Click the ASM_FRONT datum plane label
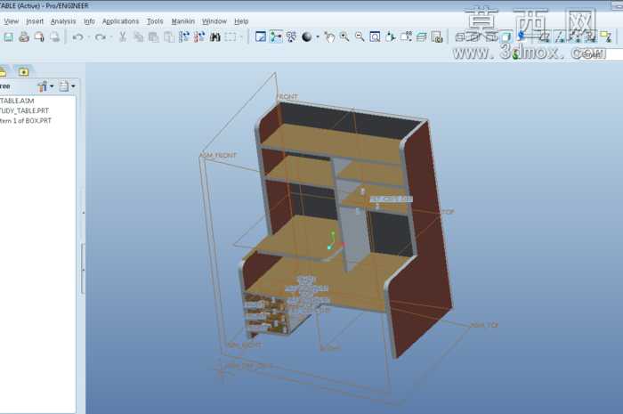The width and height of the screenshot is (623, 414). 218,155
